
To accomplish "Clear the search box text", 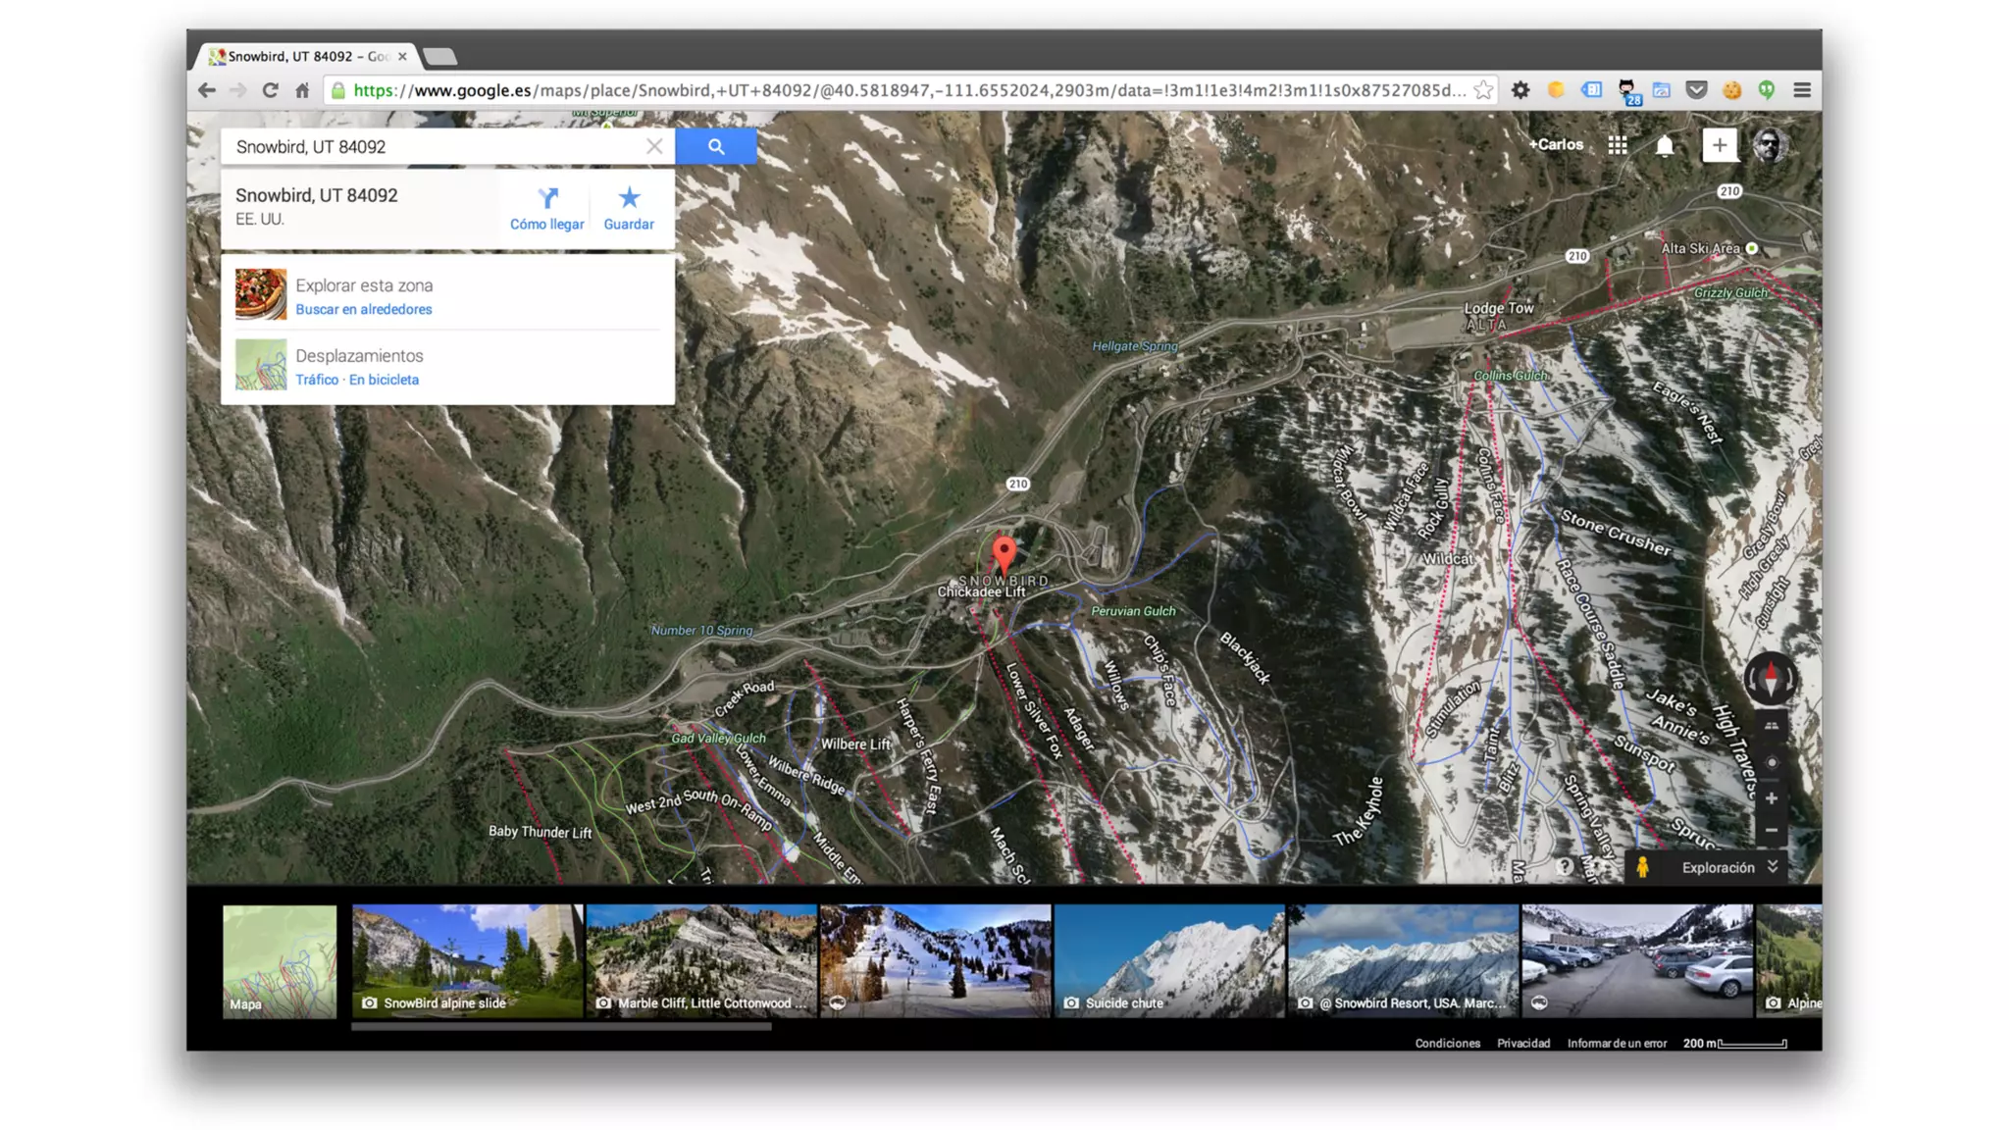I will click(654, 146).
